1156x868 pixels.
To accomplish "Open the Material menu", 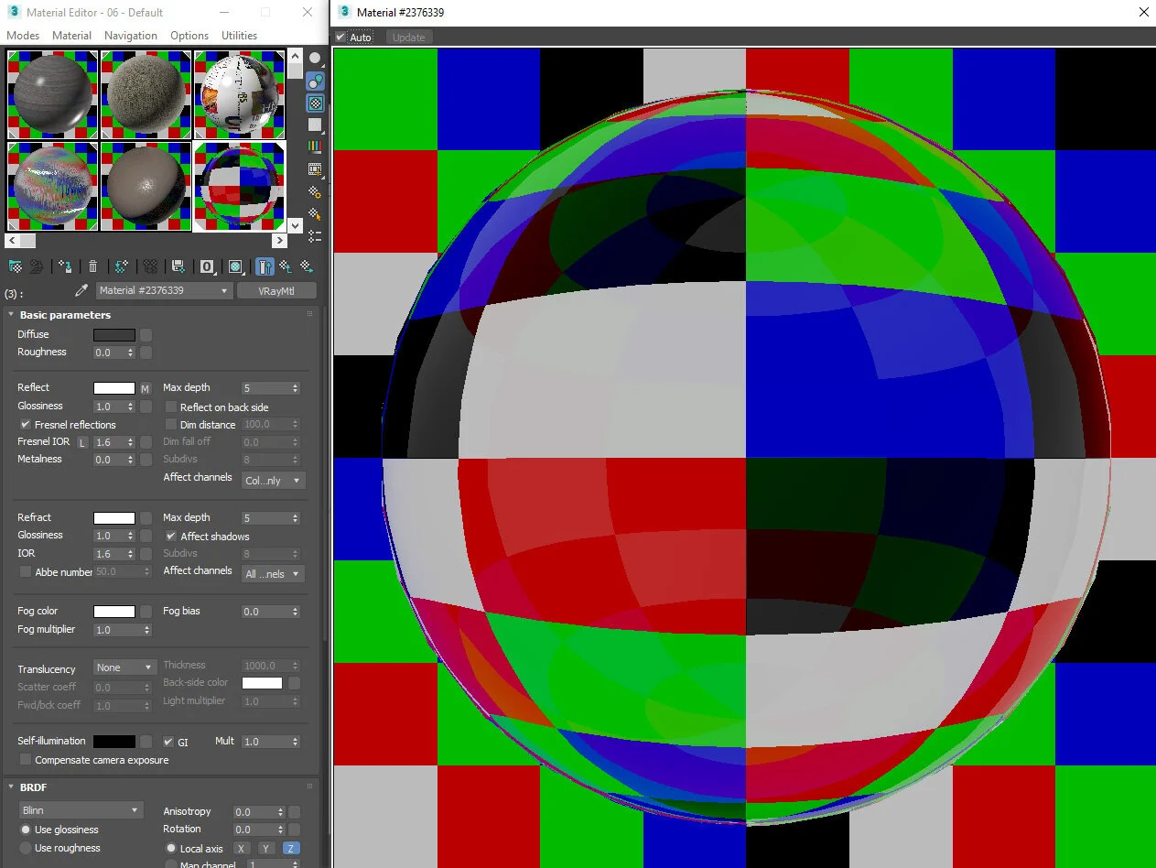I will pos(71,36).
